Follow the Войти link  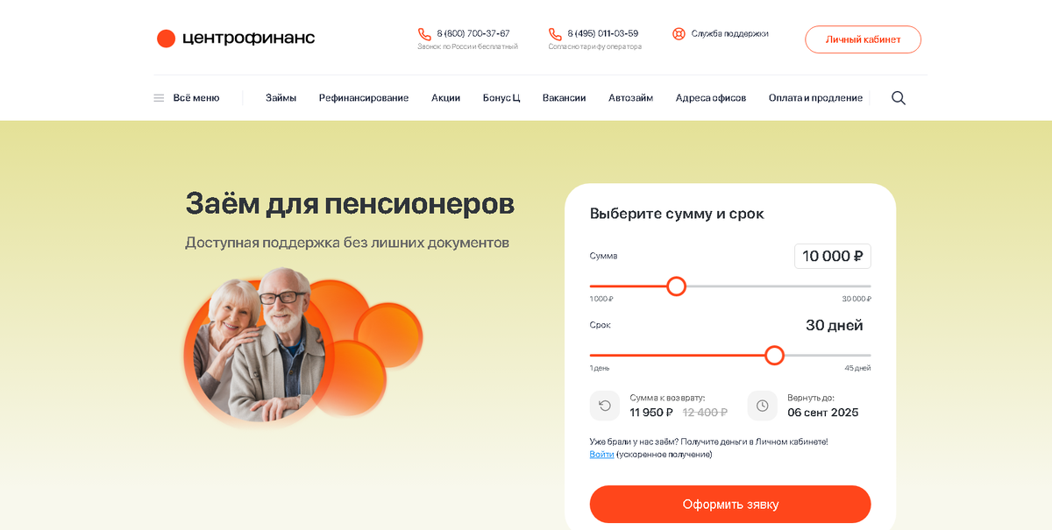[x=601, y=455]
